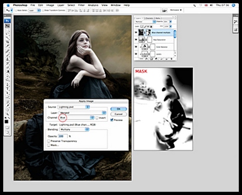Open the Auto-Select Layer dropdown in options bar

coord(35,10)
